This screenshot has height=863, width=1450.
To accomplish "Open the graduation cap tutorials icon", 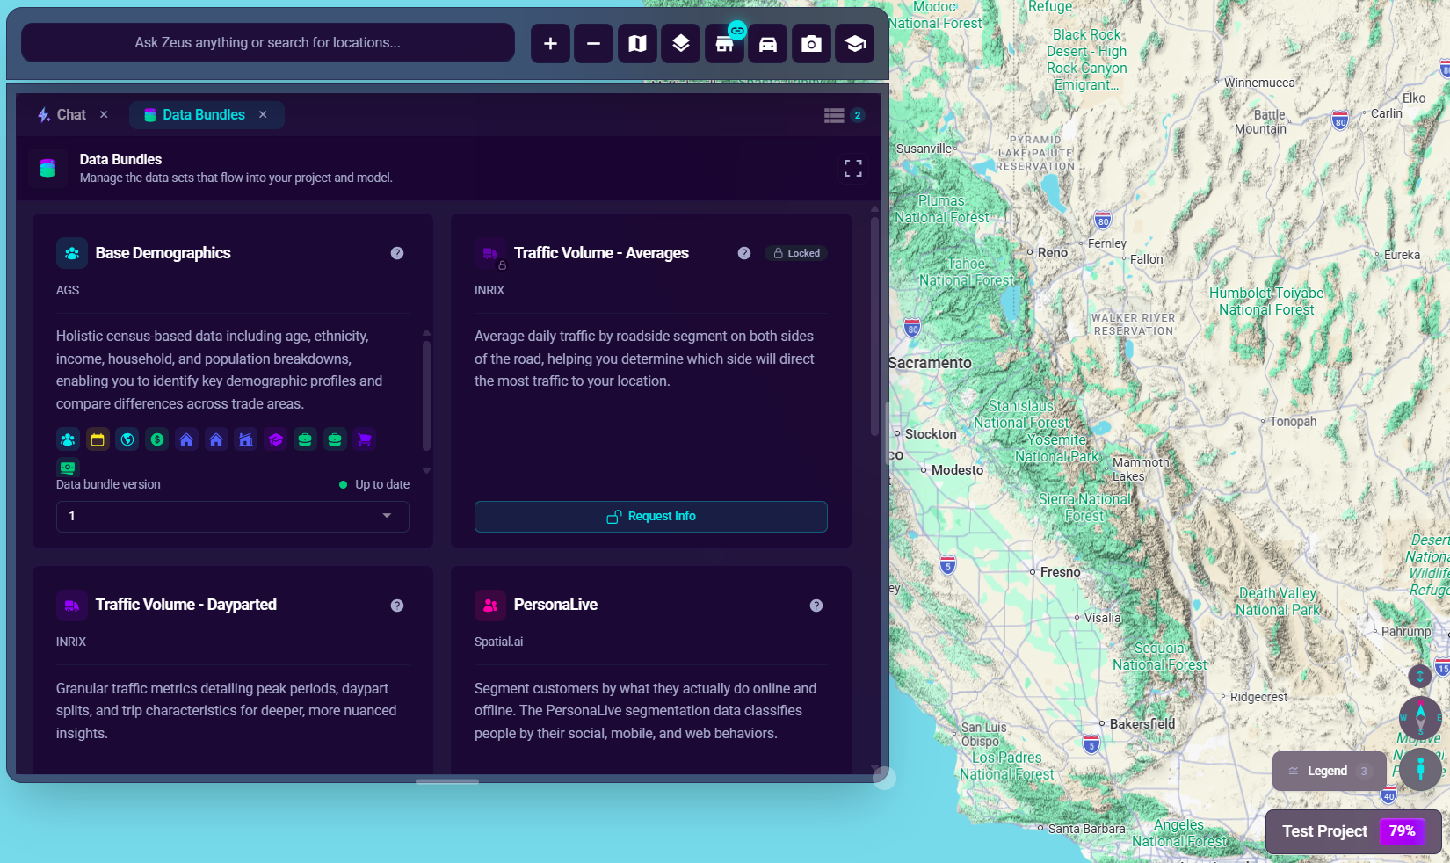I will (854, 43).
